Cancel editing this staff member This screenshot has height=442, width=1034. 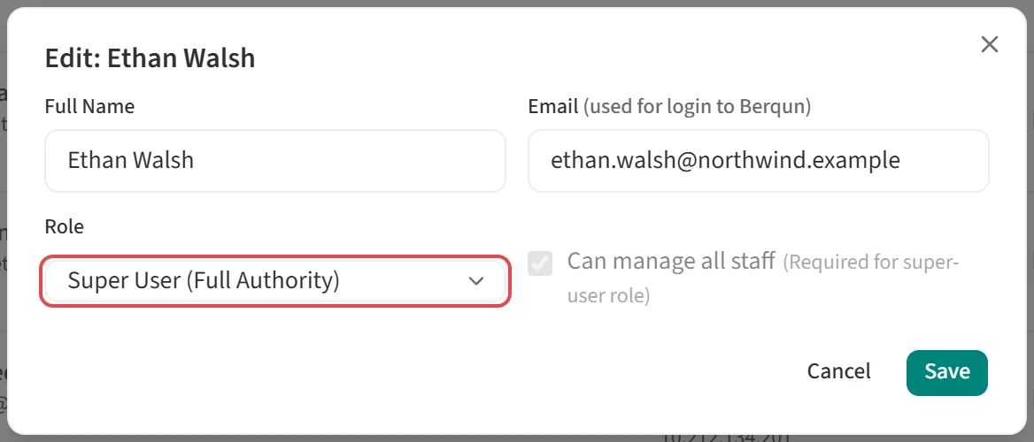pyautogui.click(x=839, y=371)
